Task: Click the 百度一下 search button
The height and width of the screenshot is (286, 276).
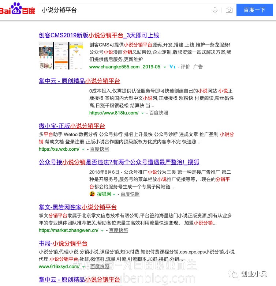Action: (255, 10)
